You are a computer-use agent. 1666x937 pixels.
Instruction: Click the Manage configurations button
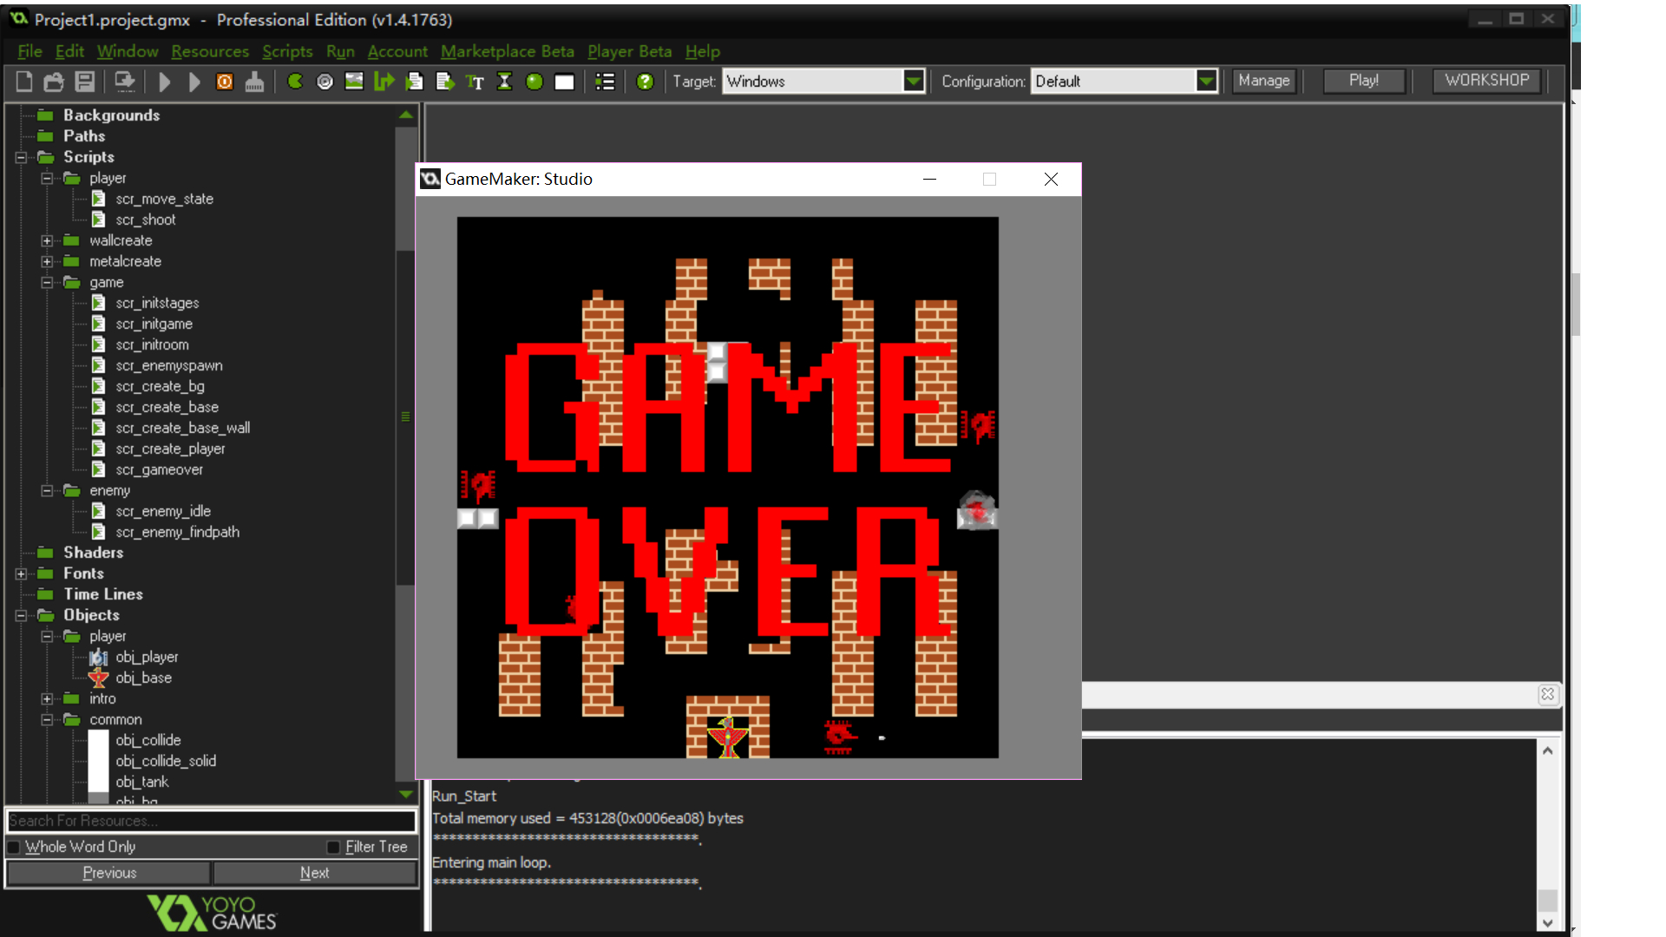coord(1263,81)
